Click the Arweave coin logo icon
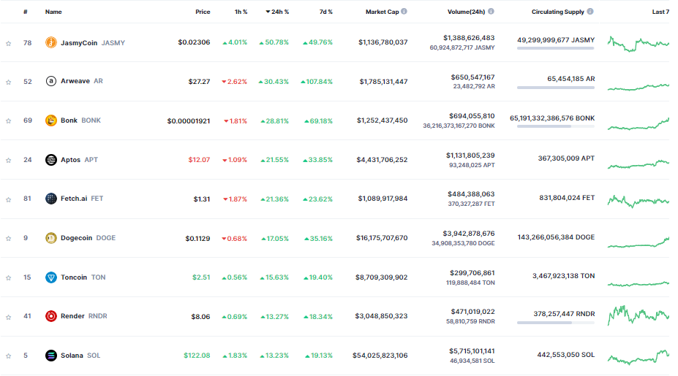 tap(51, 81)
